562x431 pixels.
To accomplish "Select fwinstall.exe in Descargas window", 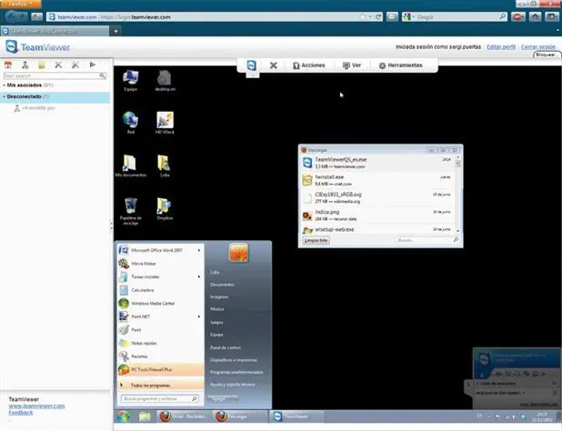I will click(377, 180).
